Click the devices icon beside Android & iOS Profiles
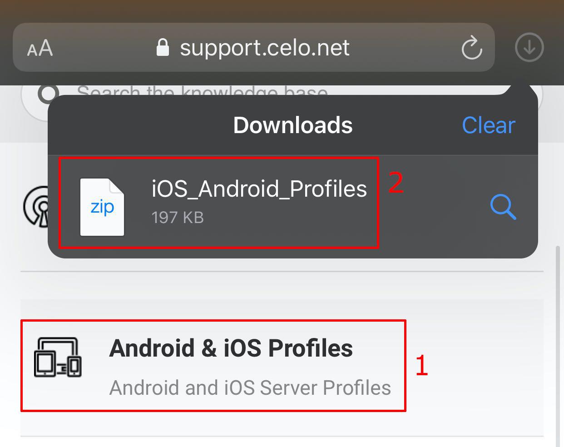This screenshot has height=447, width=564. click(x=58, y=357)
